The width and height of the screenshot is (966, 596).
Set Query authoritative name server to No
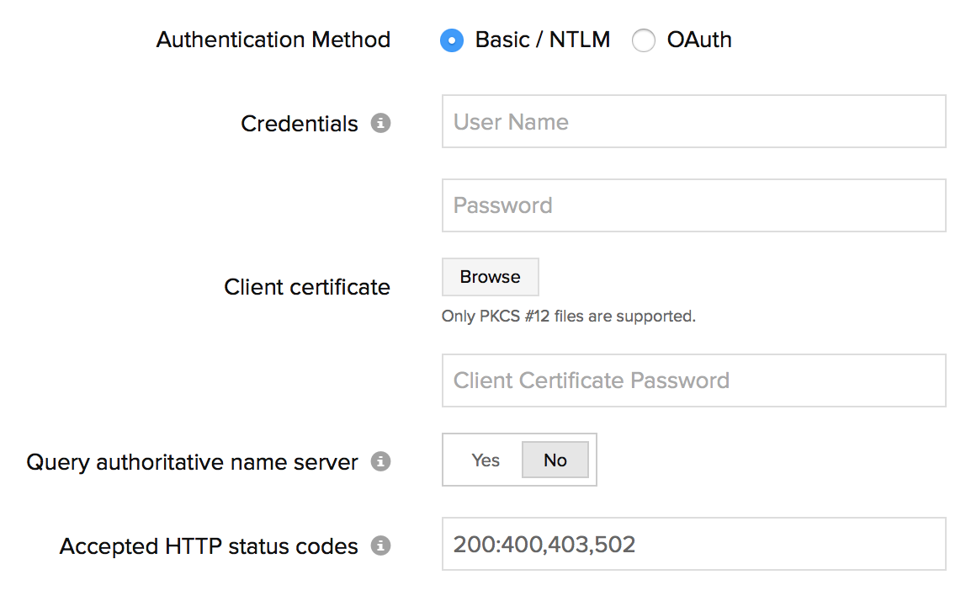555,460
